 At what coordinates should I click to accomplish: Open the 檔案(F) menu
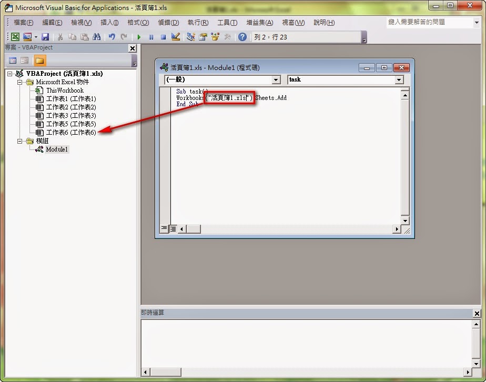tap(24, 23)
